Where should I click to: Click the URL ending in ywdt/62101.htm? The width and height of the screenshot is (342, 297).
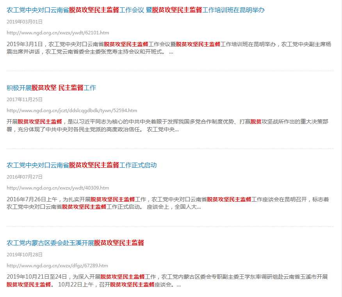(58, 33)
